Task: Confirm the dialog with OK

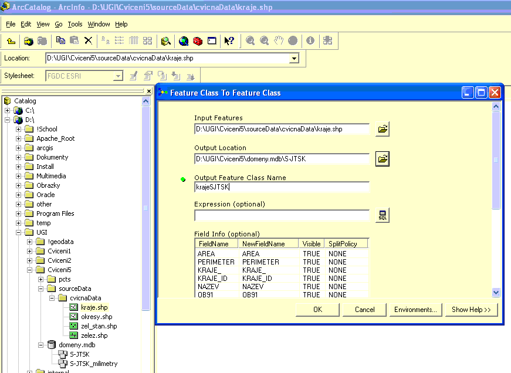Action: [x=318, y=310]
